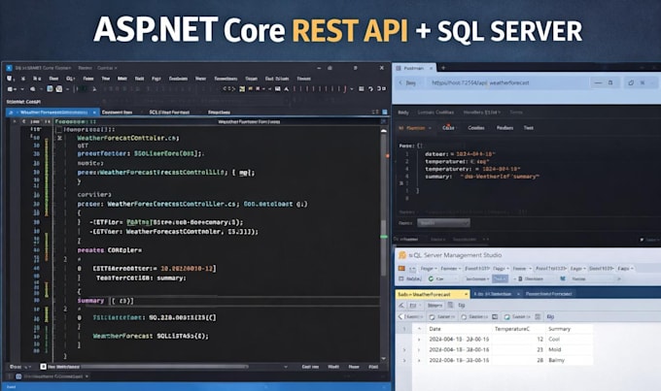The image size is (661, 391).
Task: Click the curved undo arrow in Visual Studio toolbar
Action: (x=370, y=89)
